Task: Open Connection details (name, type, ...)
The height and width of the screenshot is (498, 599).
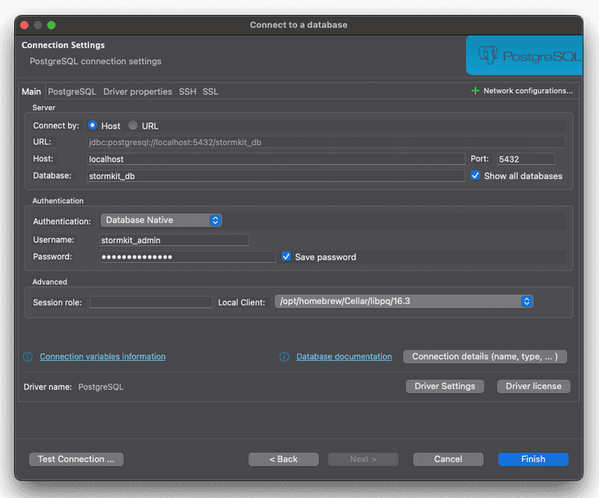Action: coord(485,356)
